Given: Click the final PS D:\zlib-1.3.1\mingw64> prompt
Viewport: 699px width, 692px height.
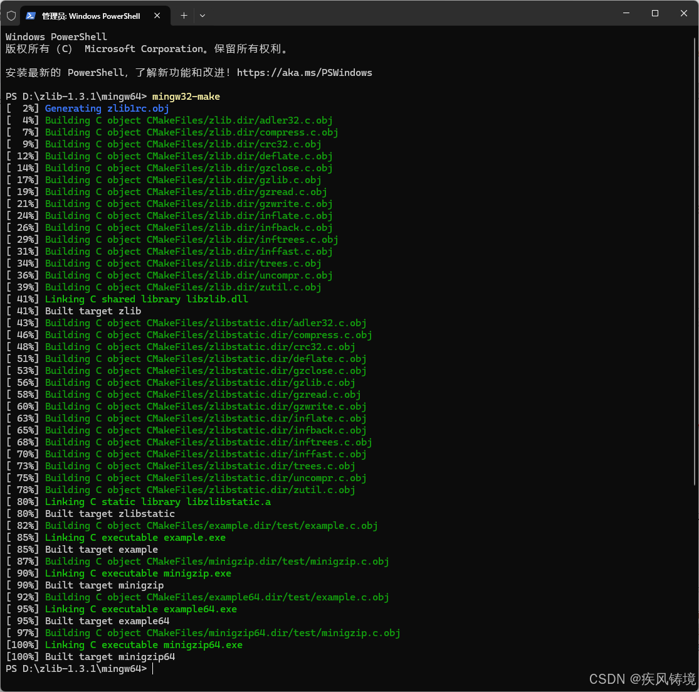Looking at the screenshot, I should [76, 669].
